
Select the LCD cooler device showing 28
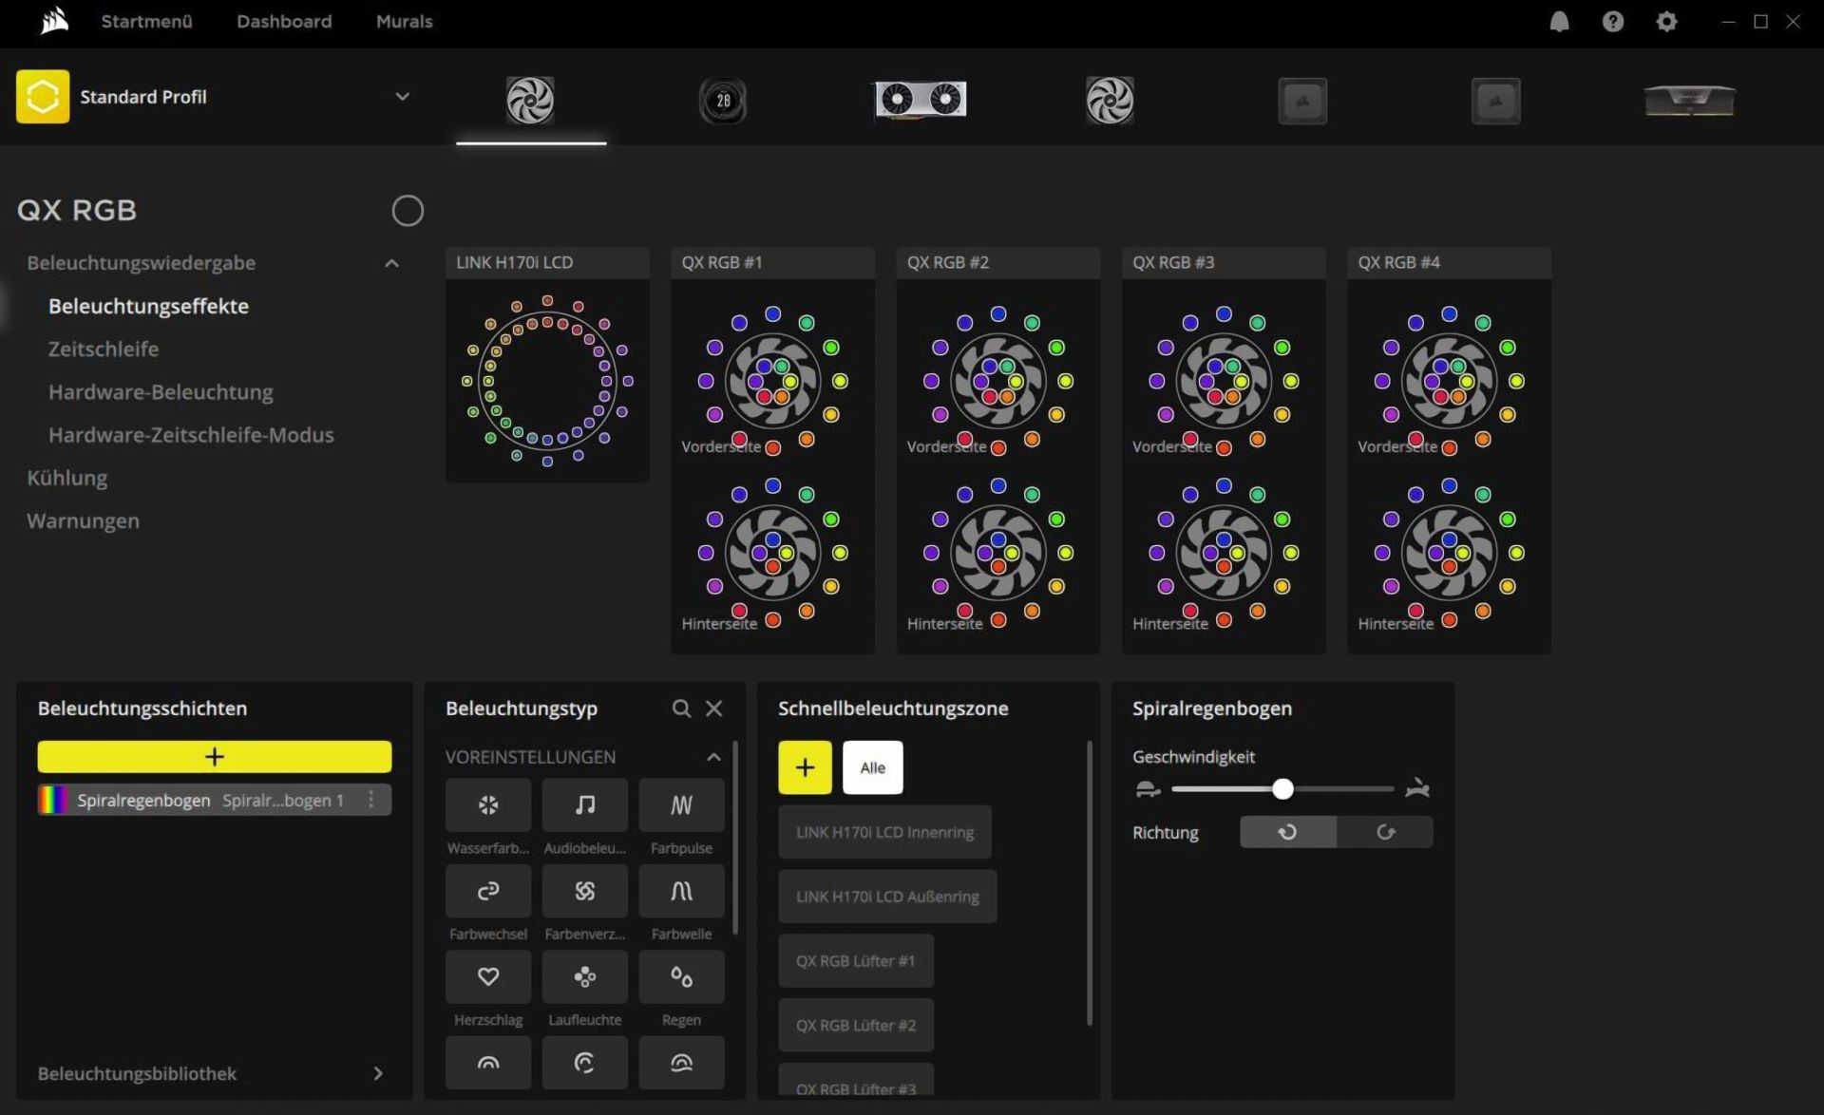(x=723, y=100)
